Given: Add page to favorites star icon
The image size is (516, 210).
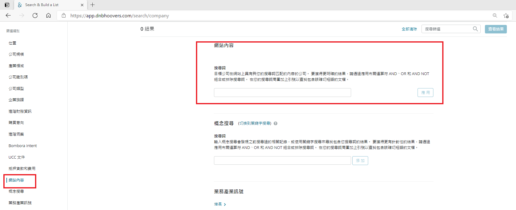Looking at the screenshot, I should tap(506, 15).
